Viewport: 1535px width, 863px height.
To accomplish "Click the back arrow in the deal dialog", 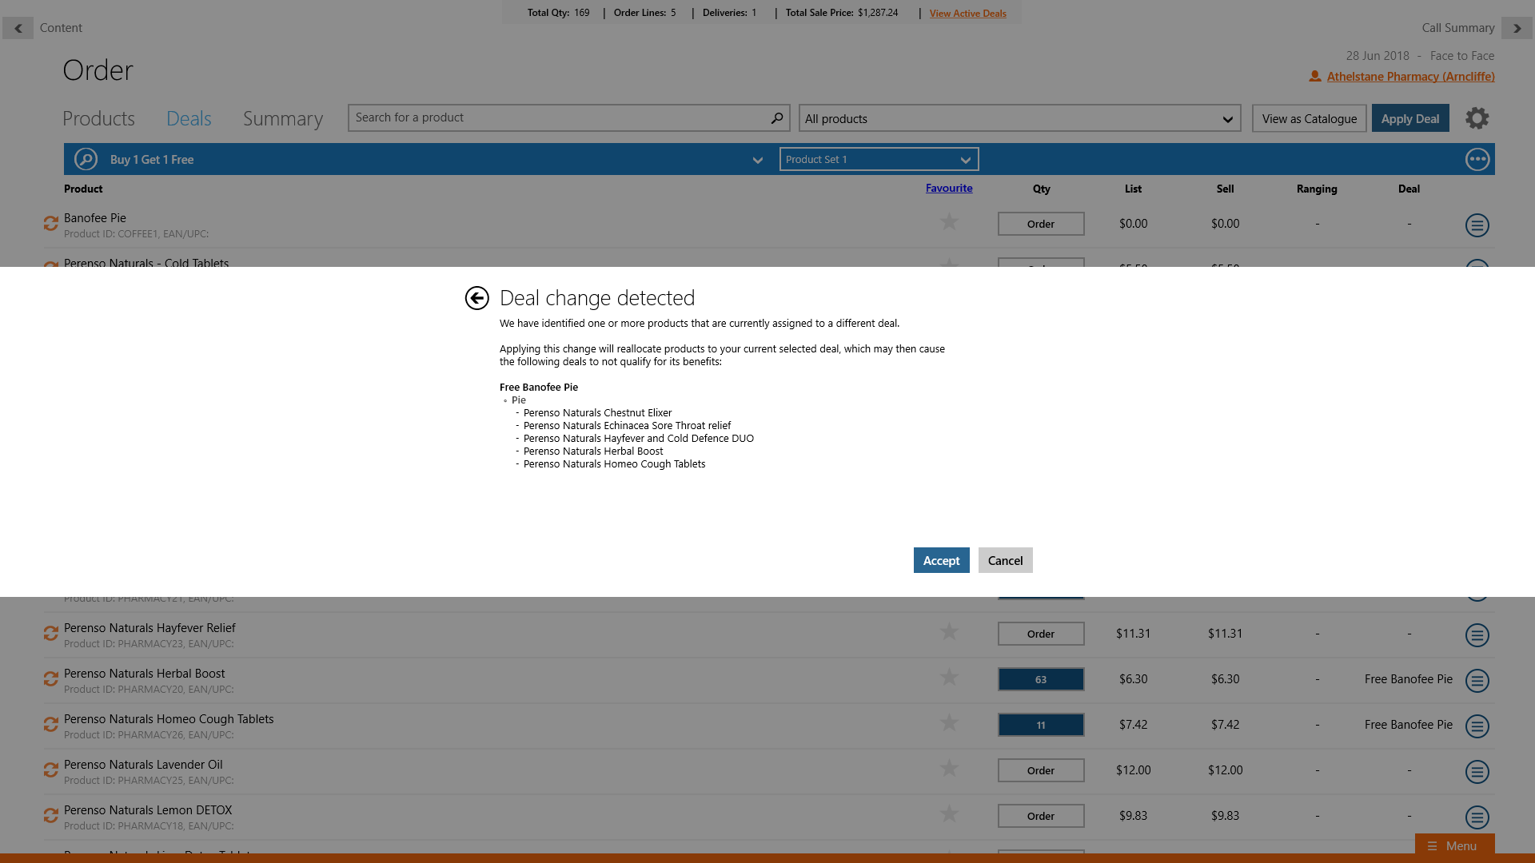I will point(476,298).
